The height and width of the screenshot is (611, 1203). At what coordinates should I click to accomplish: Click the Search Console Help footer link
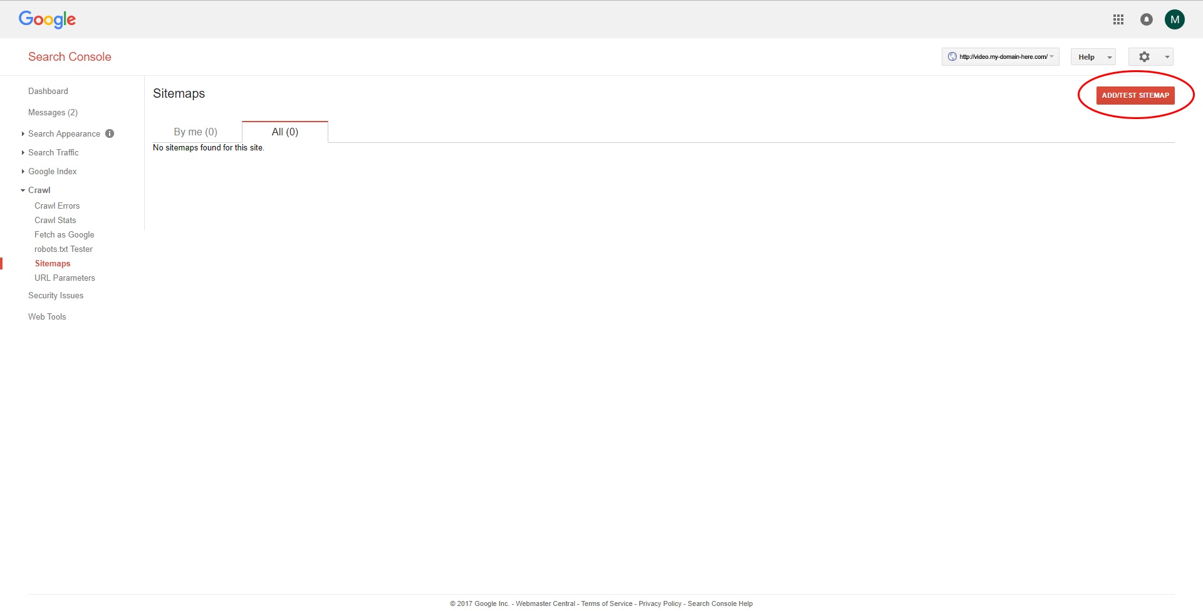tap(720, 603)
